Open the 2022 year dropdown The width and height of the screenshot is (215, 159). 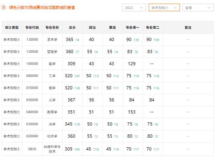pos(134,8)
